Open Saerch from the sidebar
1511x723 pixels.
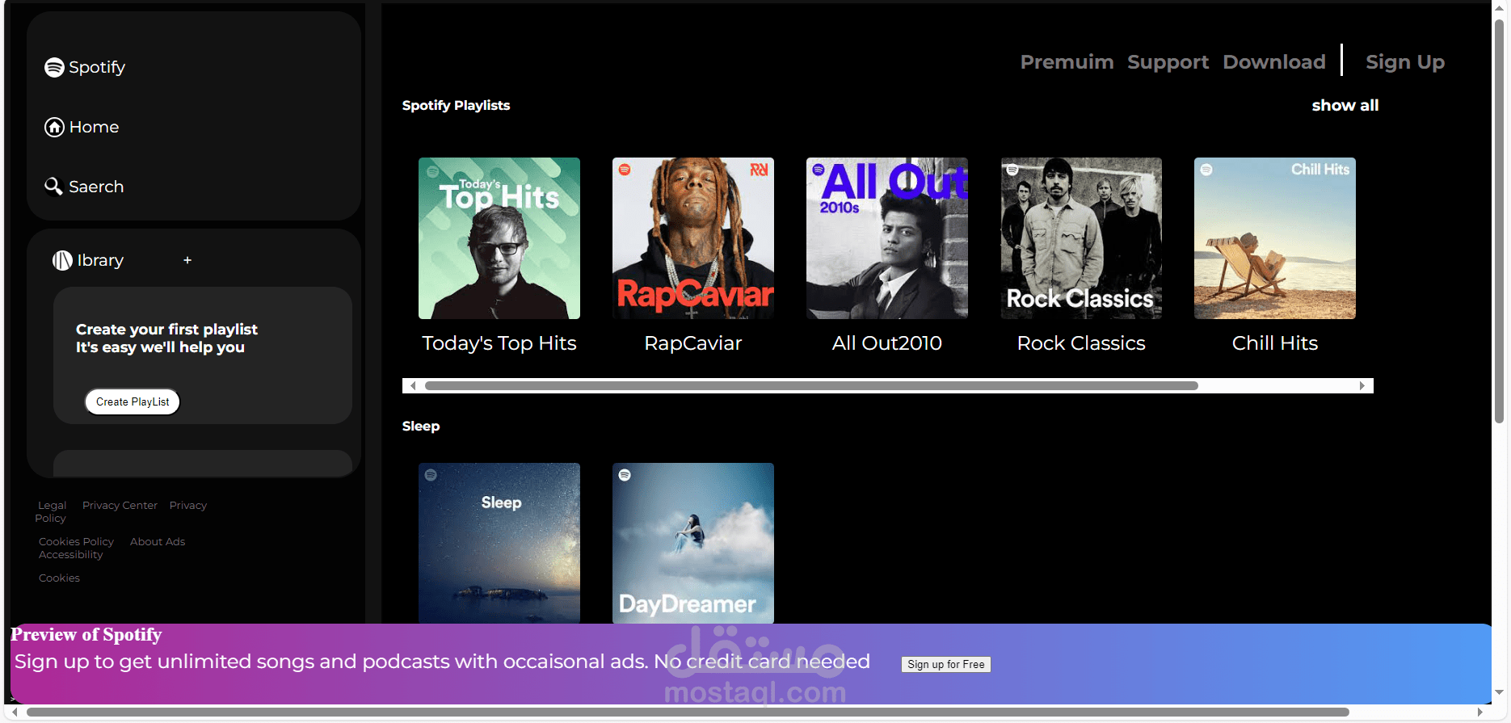click(x=96, y=187)
